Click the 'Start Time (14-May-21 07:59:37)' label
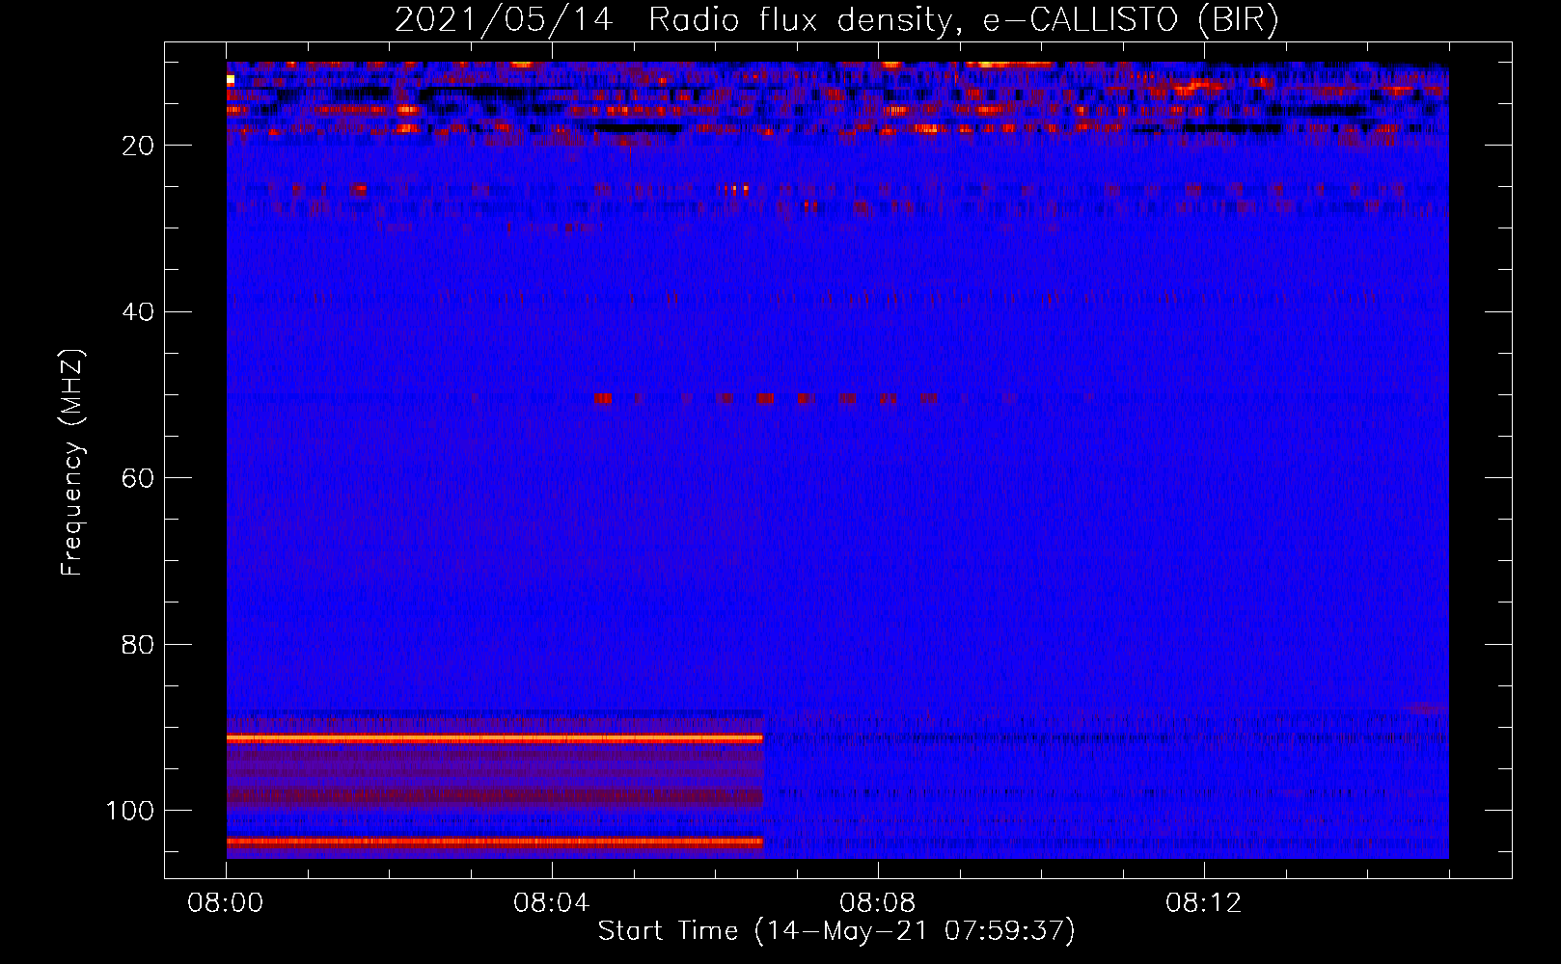 point(836,931)
